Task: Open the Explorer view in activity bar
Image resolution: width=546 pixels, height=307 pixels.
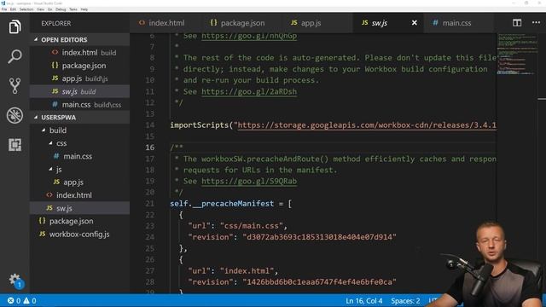Action: (x=15, y=26)
